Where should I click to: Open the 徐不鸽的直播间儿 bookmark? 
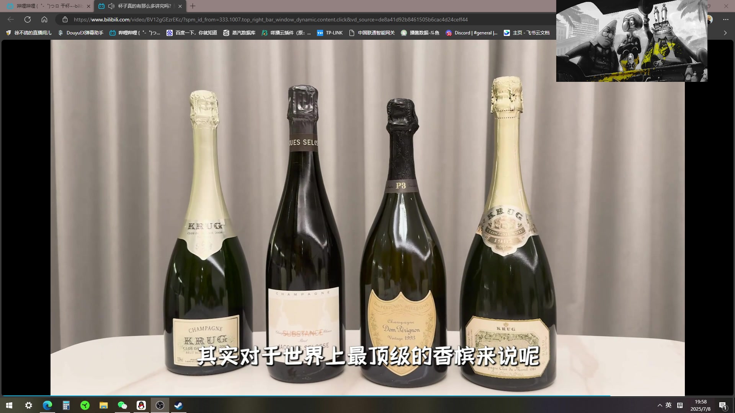(29, 33)
